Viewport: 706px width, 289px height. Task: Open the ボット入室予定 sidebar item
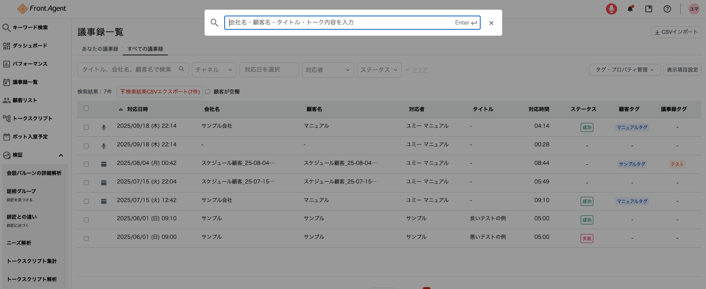pyautogui.click(x=30, y=137)
